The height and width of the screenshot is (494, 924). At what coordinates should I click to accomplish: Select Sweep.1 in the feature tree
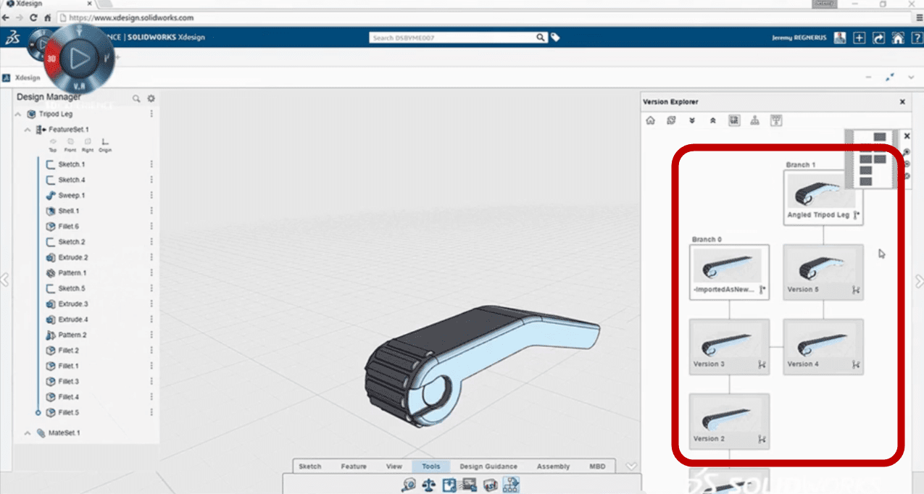tap(71, 196)
